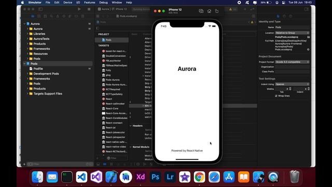Screen dimensions: 332x187
Task: Tap the Simulator Home button icon
Action: point(209,11)
